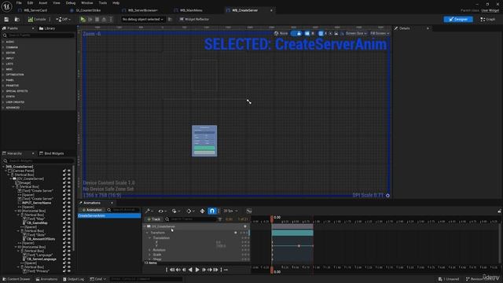503x283 pixels.
Task: Open the Widget Reflector
Action: coord(194,20)
